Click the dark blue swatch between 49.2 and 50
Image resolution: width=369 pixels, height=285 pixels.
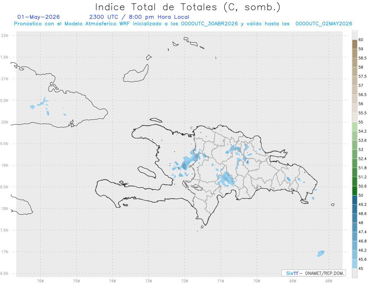point(355,200)
